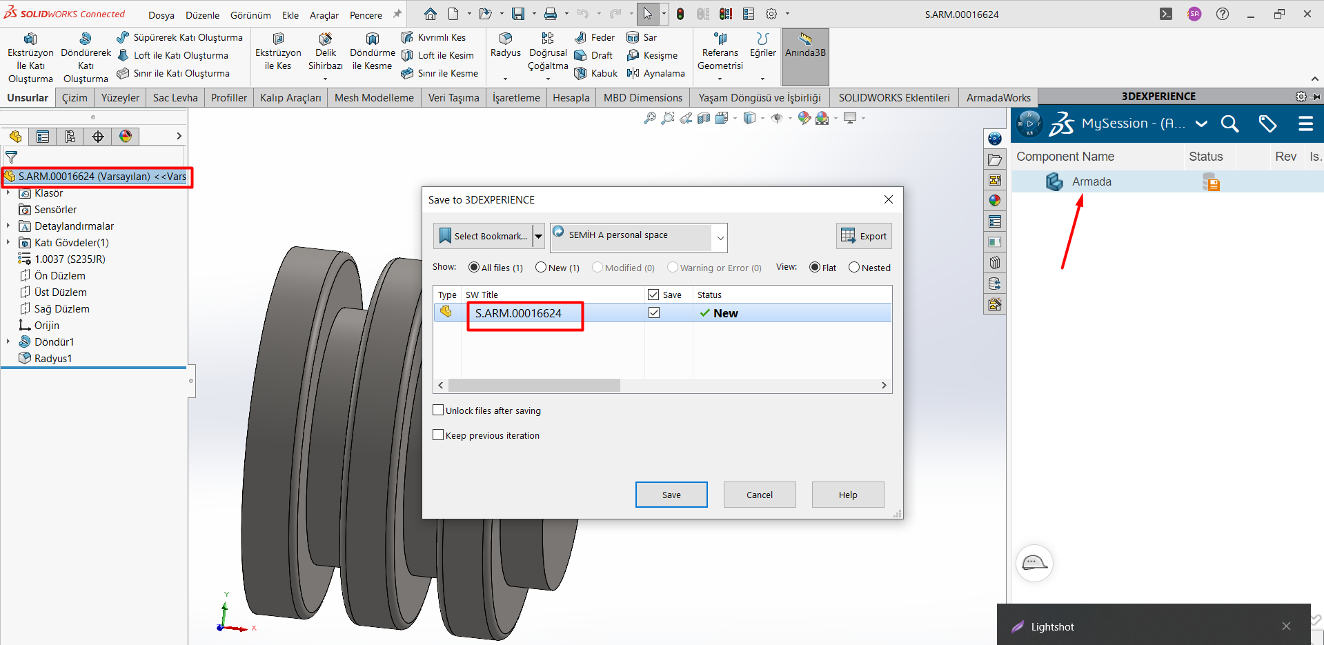
Task: Switch to the Çizim tab
Action: [x=75, y=98]
